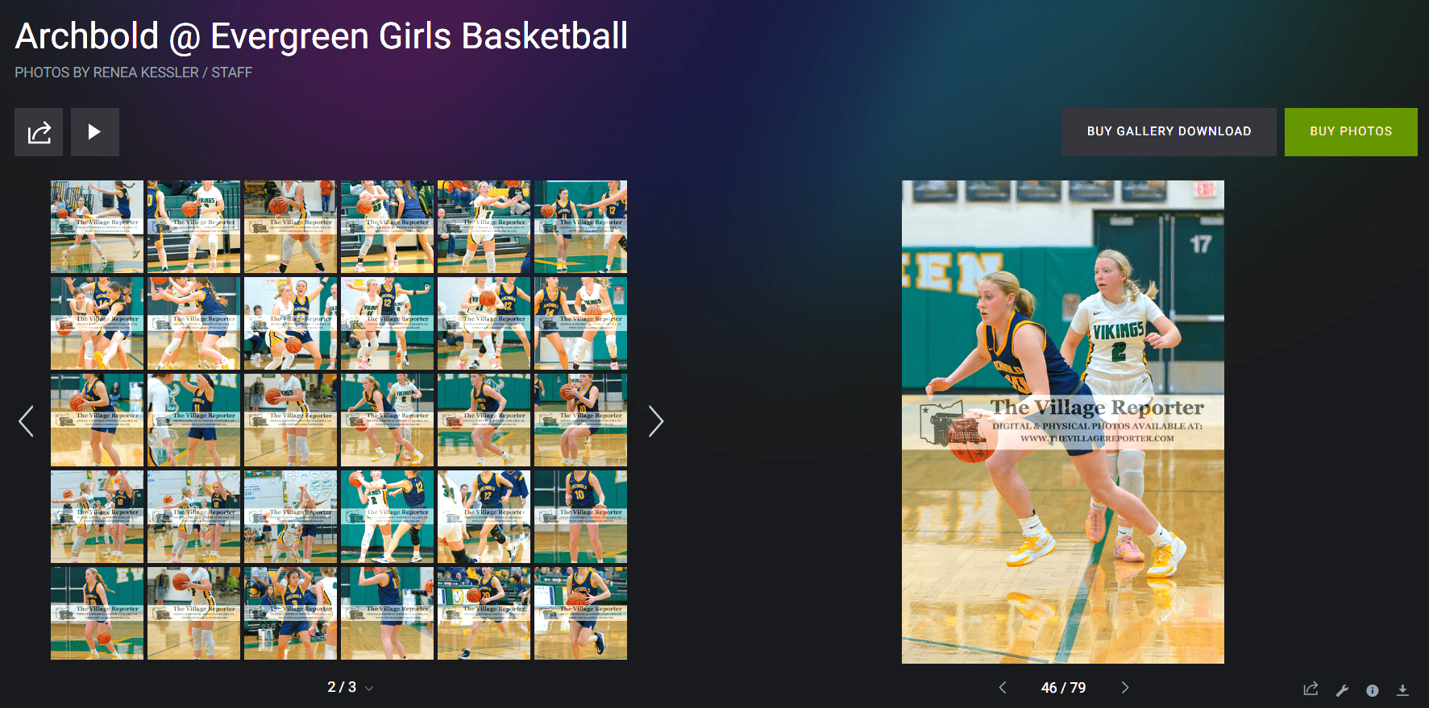The image size is (1429, 708).
Task: Select the last thumbnail in the bottom row
Action: (x=580, y=613)
